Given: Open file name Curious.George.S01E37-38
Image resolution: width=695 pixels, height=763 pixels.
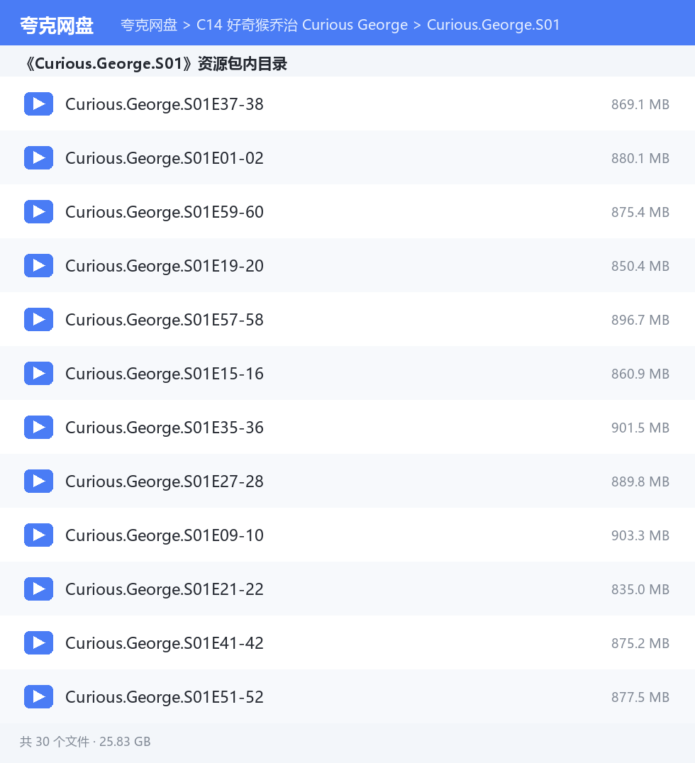Looking at the screenshot, I should click(165, 104).
